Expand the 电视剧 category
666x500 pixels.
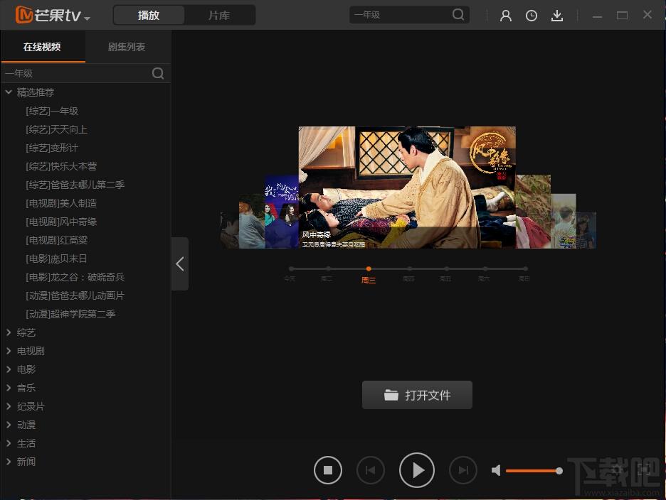pyautogui.click(x=9, y=351)
